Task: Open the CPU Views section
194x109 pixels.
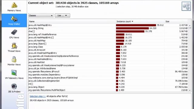Action: (14, 34)
